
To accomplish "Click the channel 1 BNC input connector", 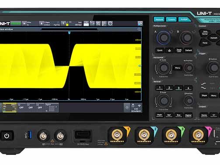I will click(117, 135).
